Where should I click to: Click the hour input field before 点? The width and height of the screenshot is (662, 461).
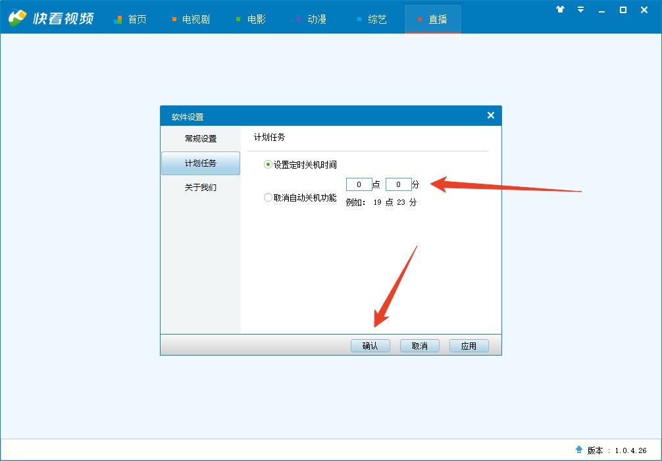tap(359, 184)
